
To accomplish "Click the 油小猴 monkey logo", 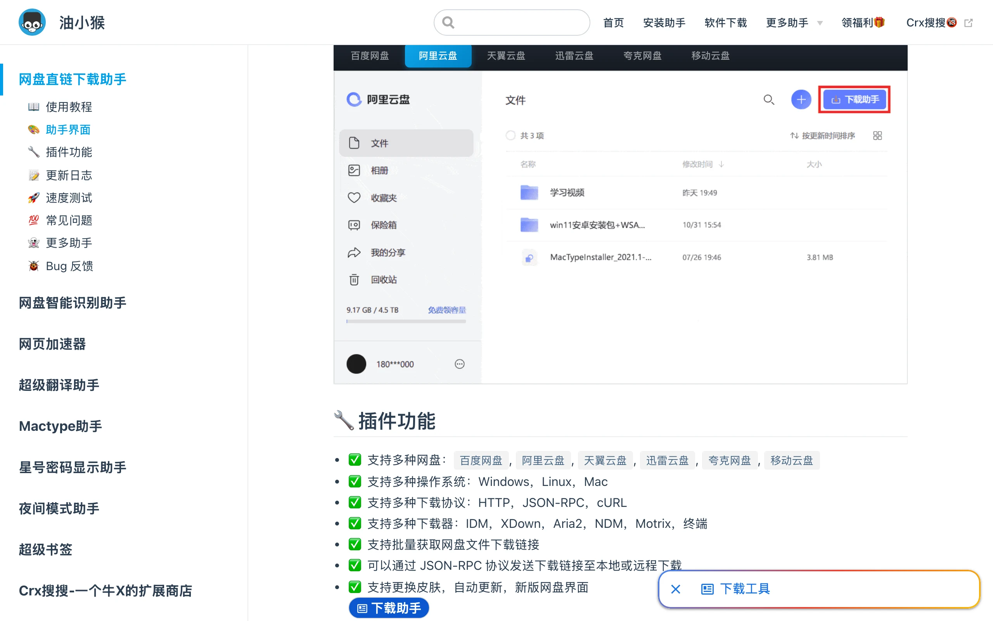I will coord(32,22).
